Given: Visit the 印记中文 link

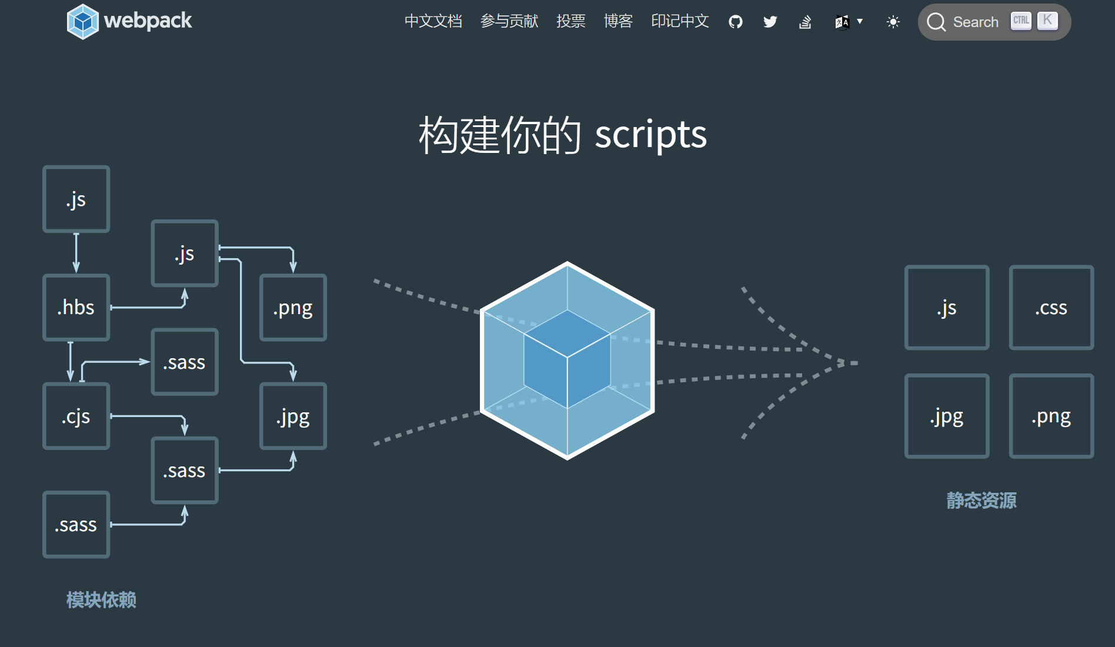Looking at the screenshot, I should 679,21.
